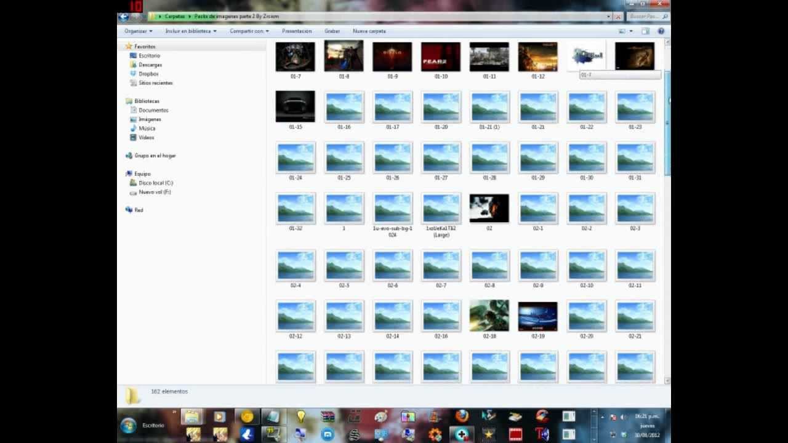
Task: Click the Windows Explorer taskbar icon
Action: pyautogui.click(x=192, y=417)
